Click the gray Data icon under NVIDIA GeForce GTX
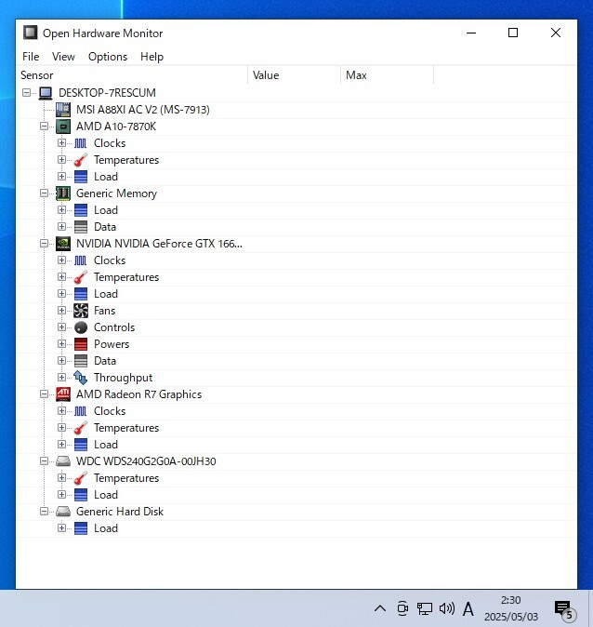The width and height of the screenshot is (593, 627). [x=81, y=361]
